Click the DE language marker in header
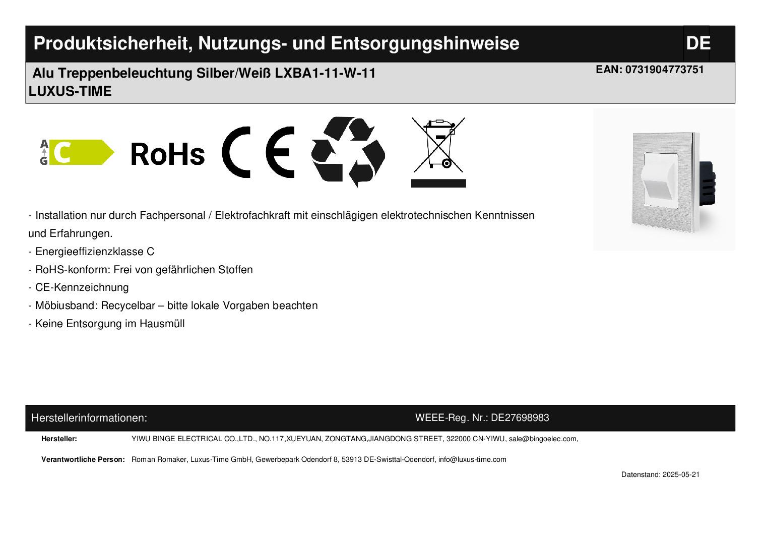Viewport: 766px width, 542px height. pos(698,43)
